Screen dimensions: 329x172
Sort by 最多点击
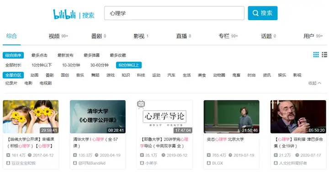click(x=39, y=55)
